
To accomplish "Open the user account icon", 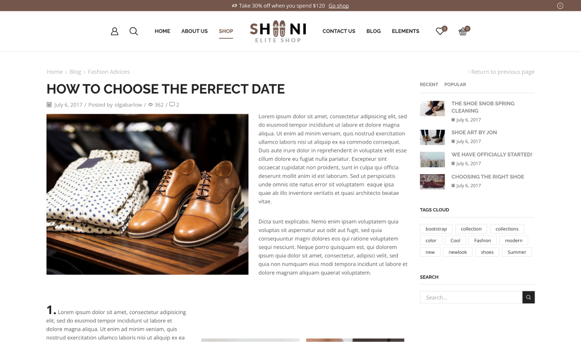I will click(115, 32).
